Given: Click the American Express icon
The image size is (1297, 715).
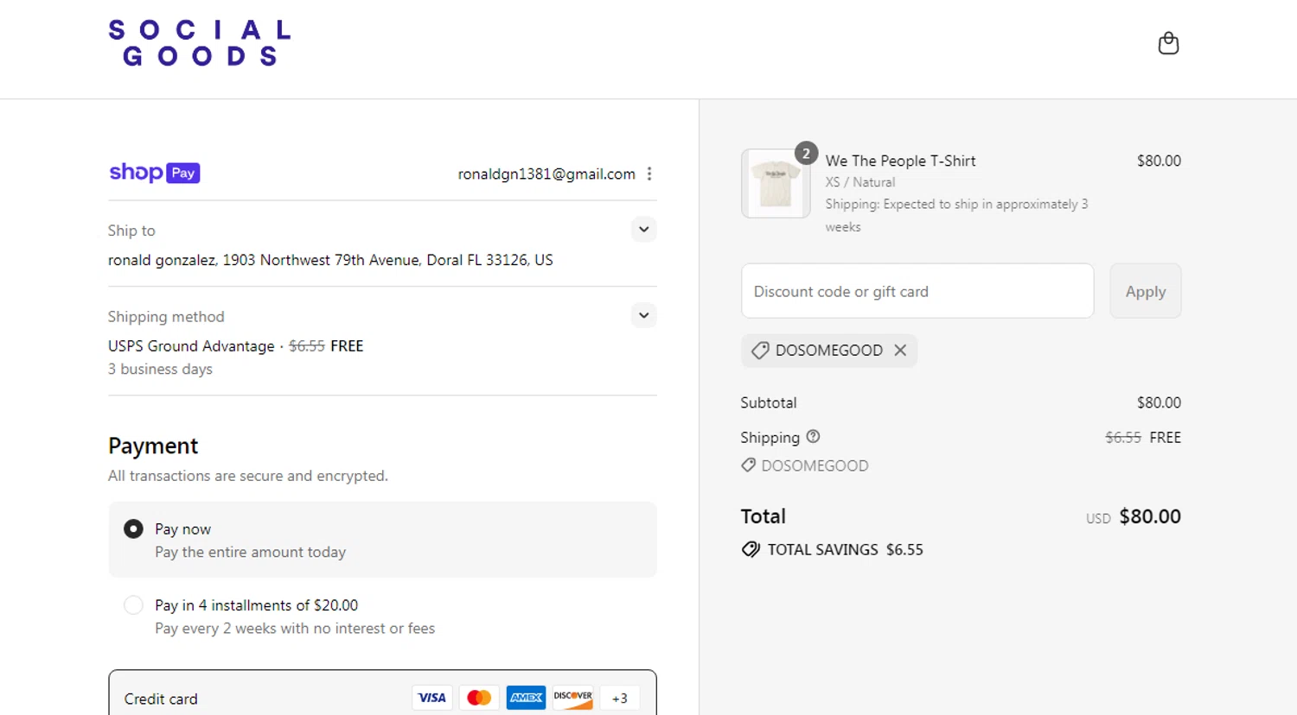Looking at the screenshot, I should coord(526,698).
